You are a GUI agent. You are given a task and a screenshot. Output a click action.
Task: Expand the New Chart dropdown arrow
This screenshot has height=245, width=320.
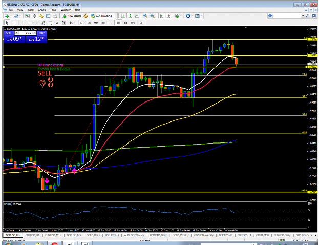click(11, 16)
